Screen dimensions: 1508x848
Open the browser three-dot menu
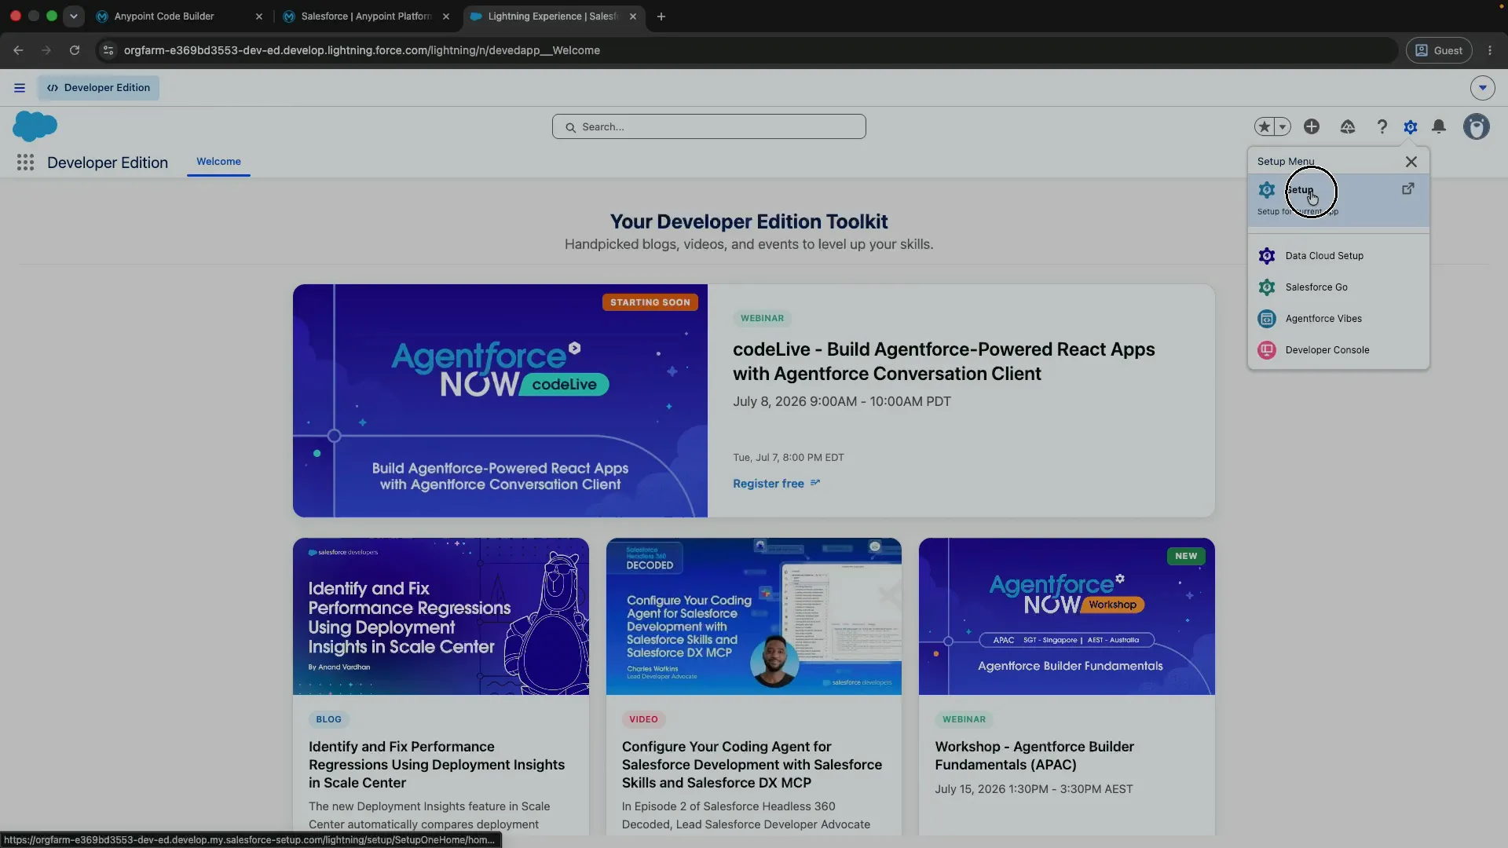(x=1490, y=50)
